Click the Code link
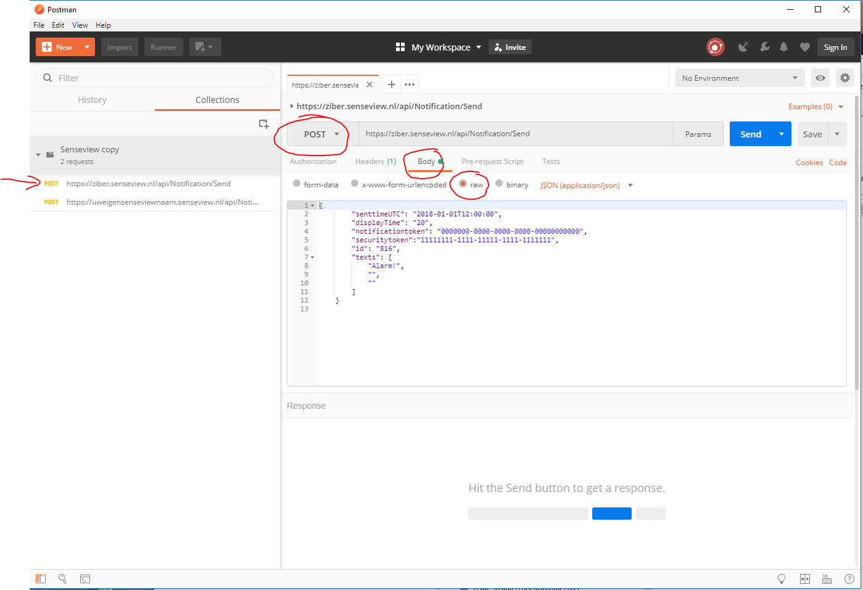Viewport: 863px width, 590px height. 838,163
